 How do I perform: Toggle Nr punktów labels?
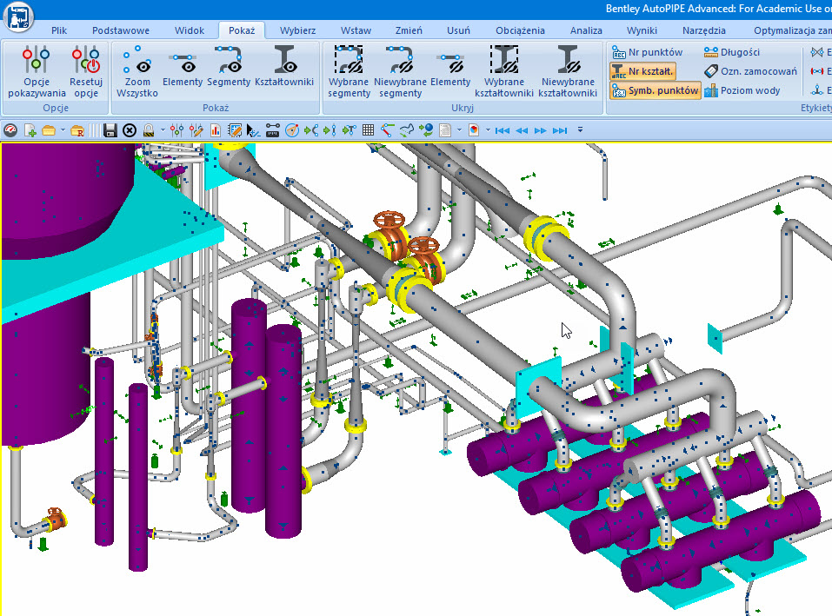648,52
